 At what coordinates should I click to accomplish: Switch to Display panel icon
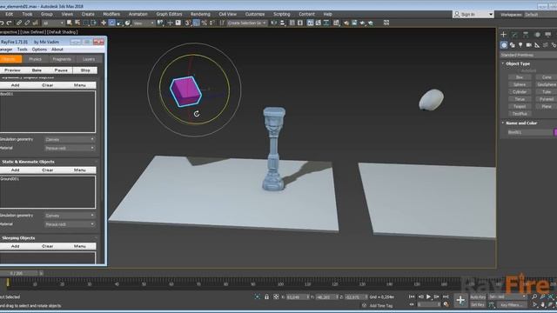tap(548, 35)
